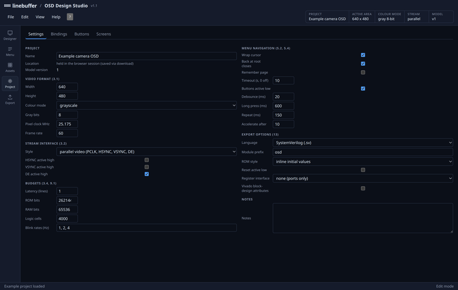Click the Accelerate after field
The width and height of the screenshot is (458, 290).
click(283, 124)
